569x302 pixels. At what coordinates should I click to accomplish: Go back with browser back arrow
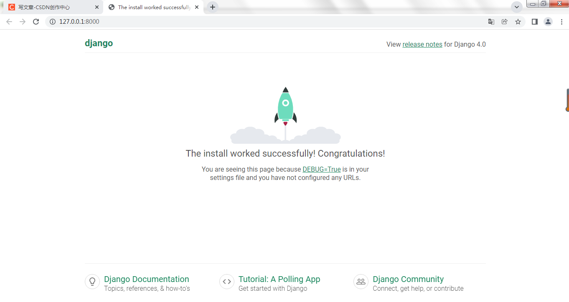tap(9, 22)
